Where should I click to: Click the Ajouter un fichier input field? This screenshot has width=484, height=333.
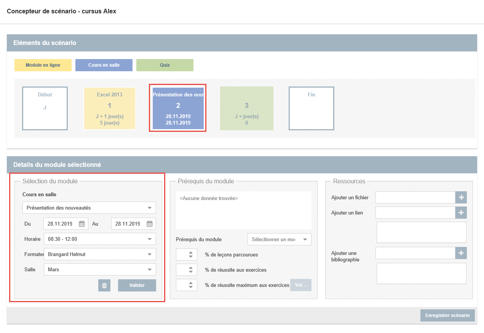[x=415, y=197]
